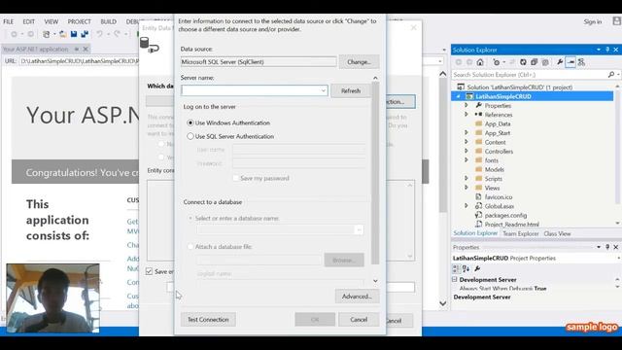Screen dimensions: 622x350
Task: Click the Save icon in main toolbar
Action: tap(74, 35)
